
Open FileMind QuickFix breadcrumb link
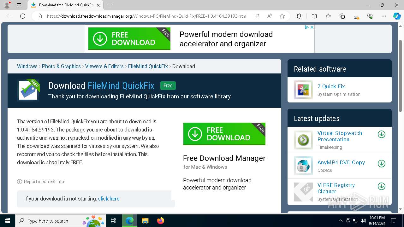coord(148,66)
